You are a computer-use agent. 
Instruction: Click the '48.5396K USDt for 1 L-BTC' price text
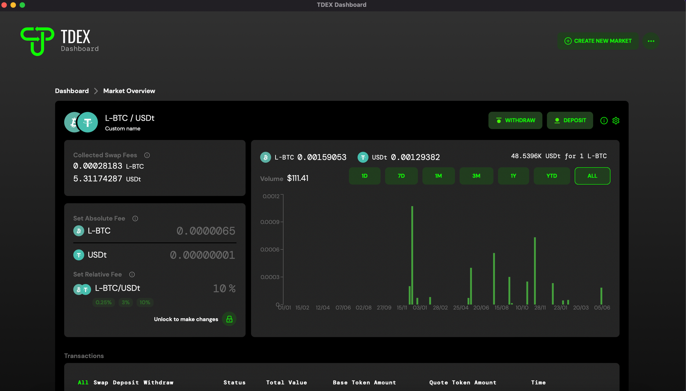(x=559, y=156)
